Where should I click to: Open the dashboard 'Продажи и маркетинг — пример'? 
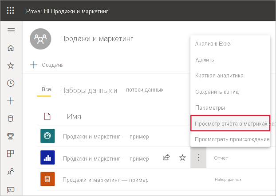(106, 136)
